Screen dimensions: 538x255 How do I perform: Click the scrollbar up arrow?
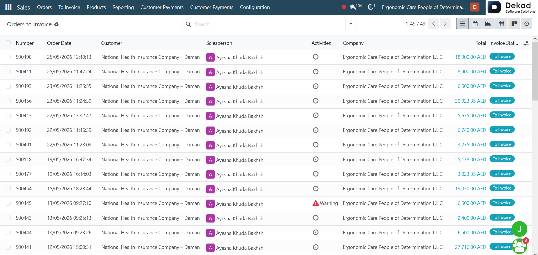tap(535, 39)
